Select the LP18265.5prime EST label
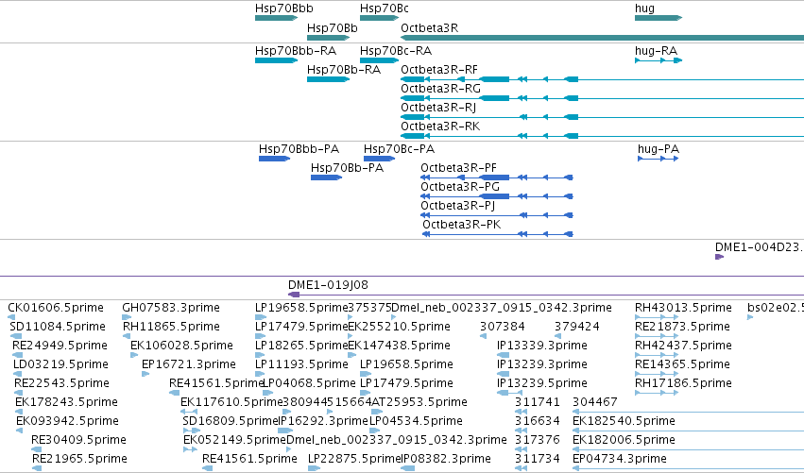804x473 pixels. tap(301, 346)
